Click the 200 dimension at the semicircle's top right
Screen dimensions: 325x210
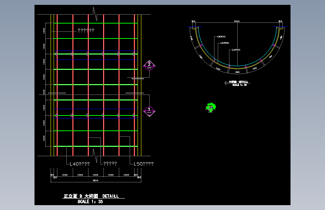tap(280, 21)
